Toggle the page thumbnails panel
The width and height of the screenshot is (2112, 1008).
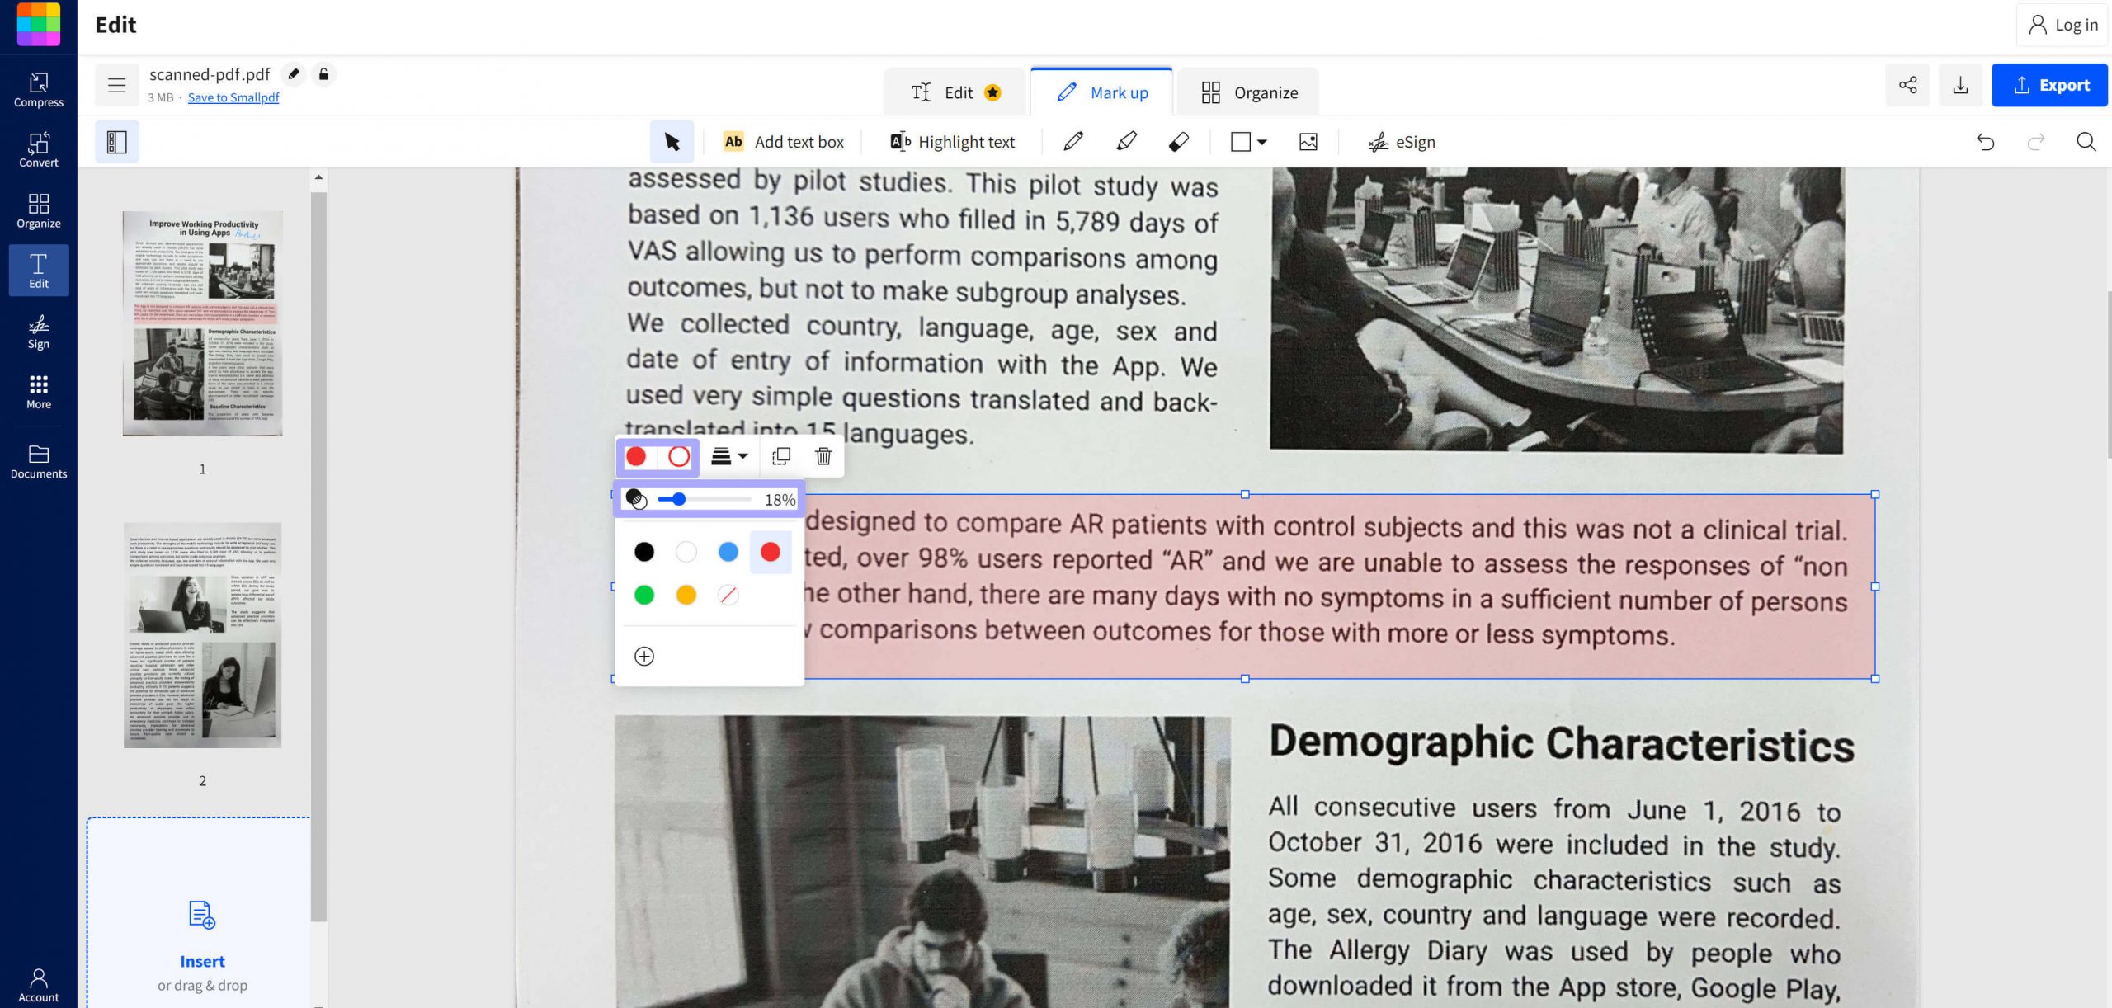116,141
